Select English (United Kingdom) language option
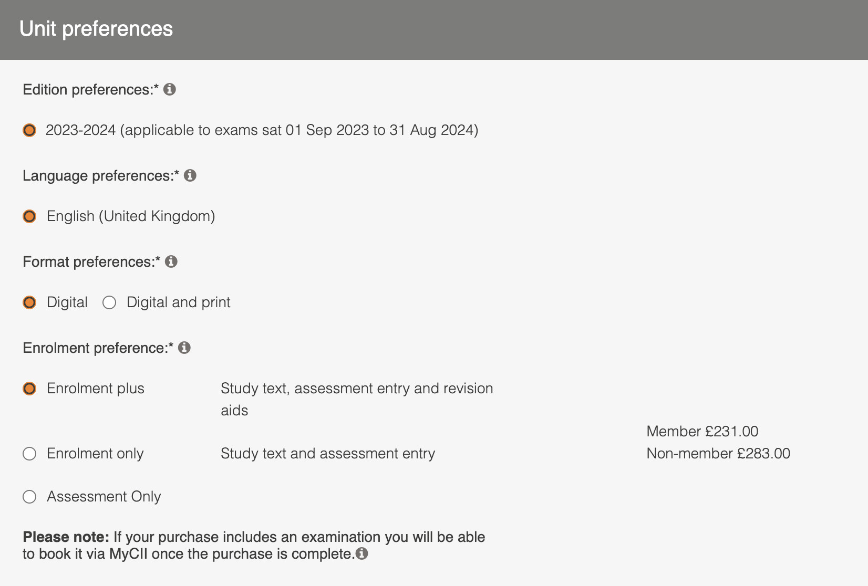Viewport: 868px width, 586px height. click(x=29, y=215)
